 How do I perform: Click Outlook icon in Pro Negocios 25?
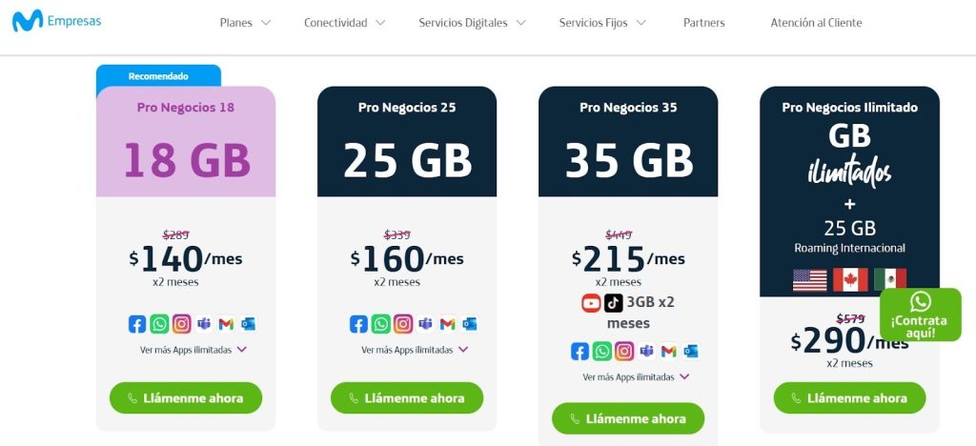(469, 324)
